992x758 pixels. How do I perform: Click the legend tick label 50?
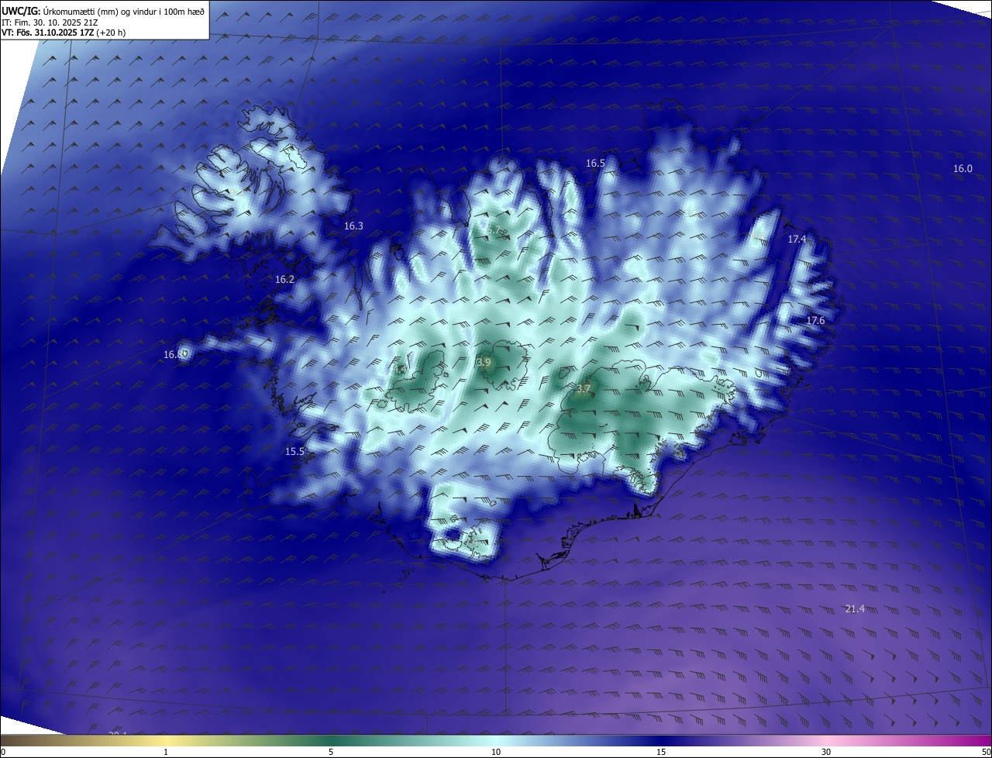[986, 752]
